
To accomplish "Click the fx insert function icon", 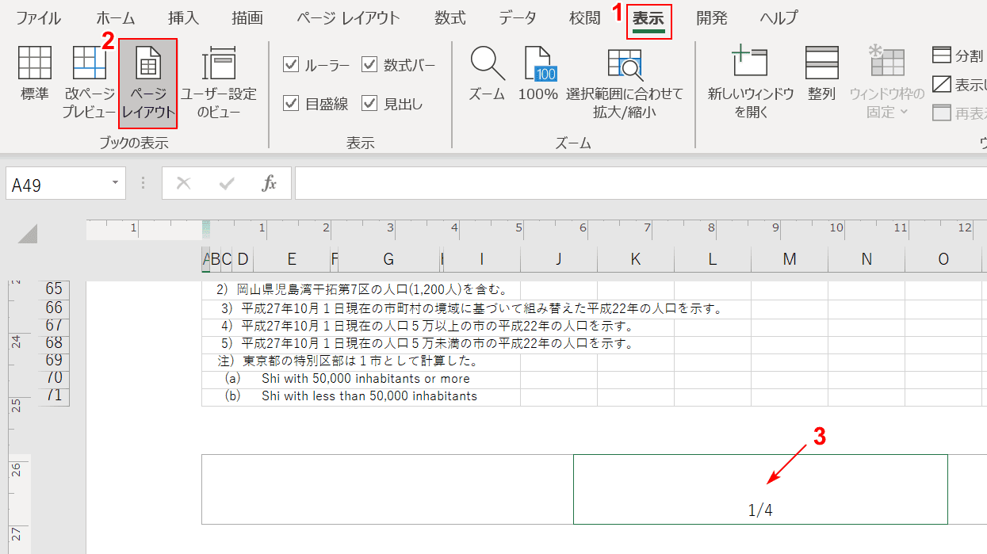I will 270,184.
